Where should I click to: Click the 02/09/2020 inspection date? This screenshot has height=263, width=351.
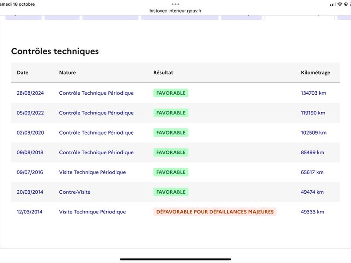point(30,132)
